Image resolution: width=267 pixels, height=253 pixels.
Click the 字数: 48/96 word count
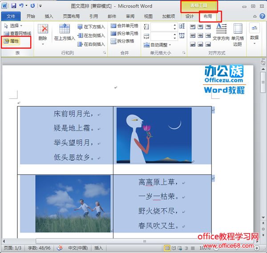pos(39,248)
